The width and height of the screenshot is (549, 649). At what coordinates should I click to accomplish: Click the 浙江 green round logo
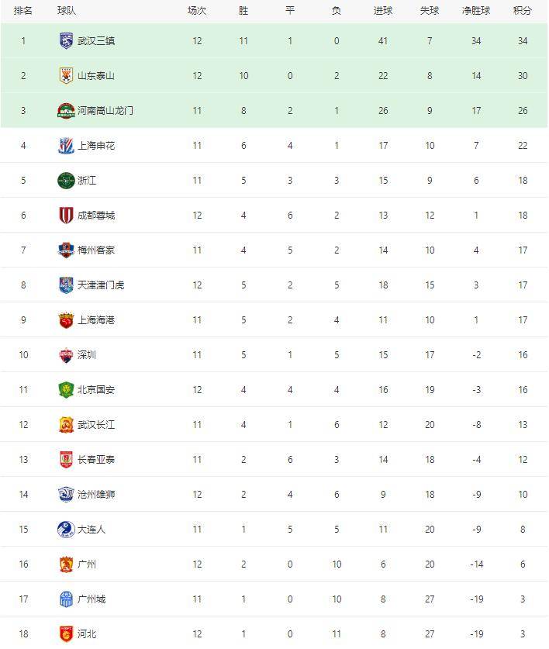tap(66, 181)
